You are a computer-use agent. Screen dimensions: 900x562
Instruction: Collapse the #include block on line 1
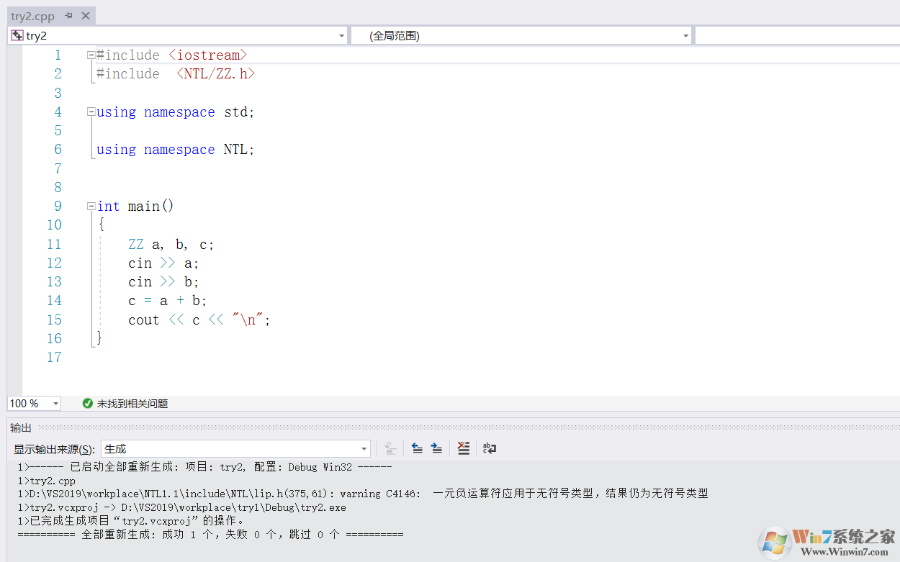[x=91, y=55]
